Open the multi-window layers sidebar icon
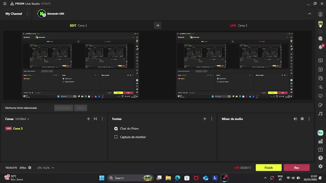The height and width of the screenshot is (183, 326). (x=320, y=78)
